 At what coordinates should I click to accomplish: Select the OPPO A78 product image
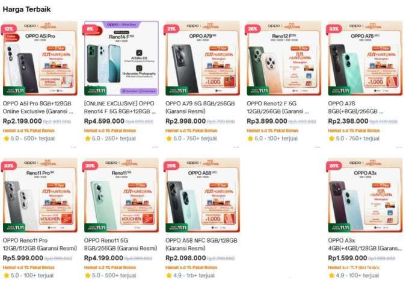(x=365, y=58)
